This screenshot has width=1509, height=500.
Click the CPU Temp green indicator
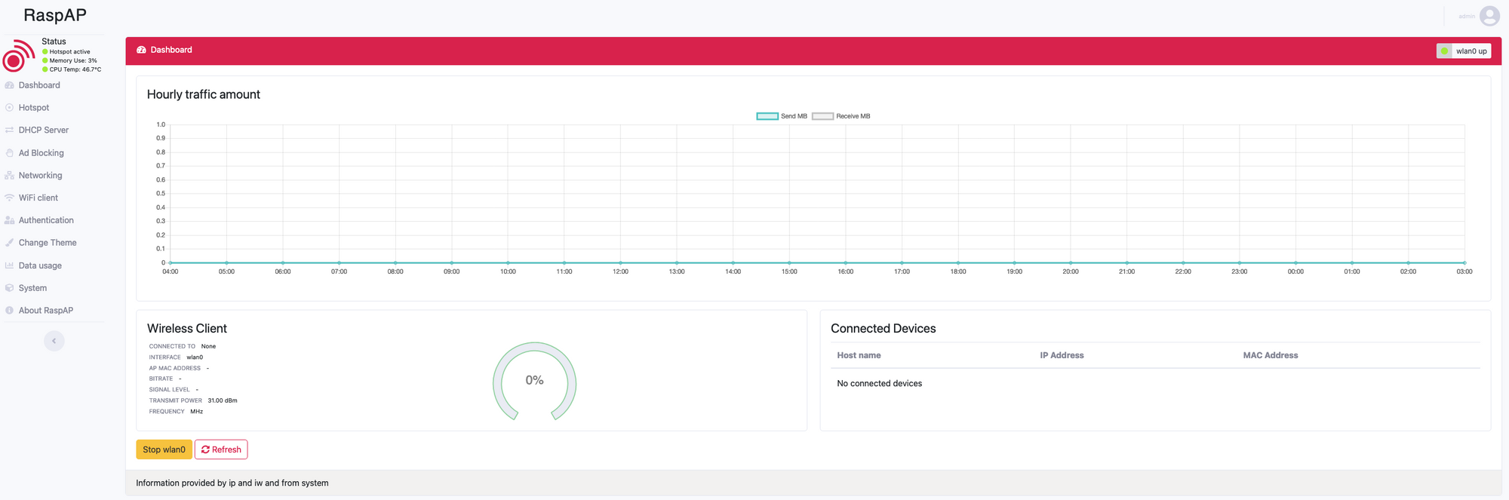(45, 69)
